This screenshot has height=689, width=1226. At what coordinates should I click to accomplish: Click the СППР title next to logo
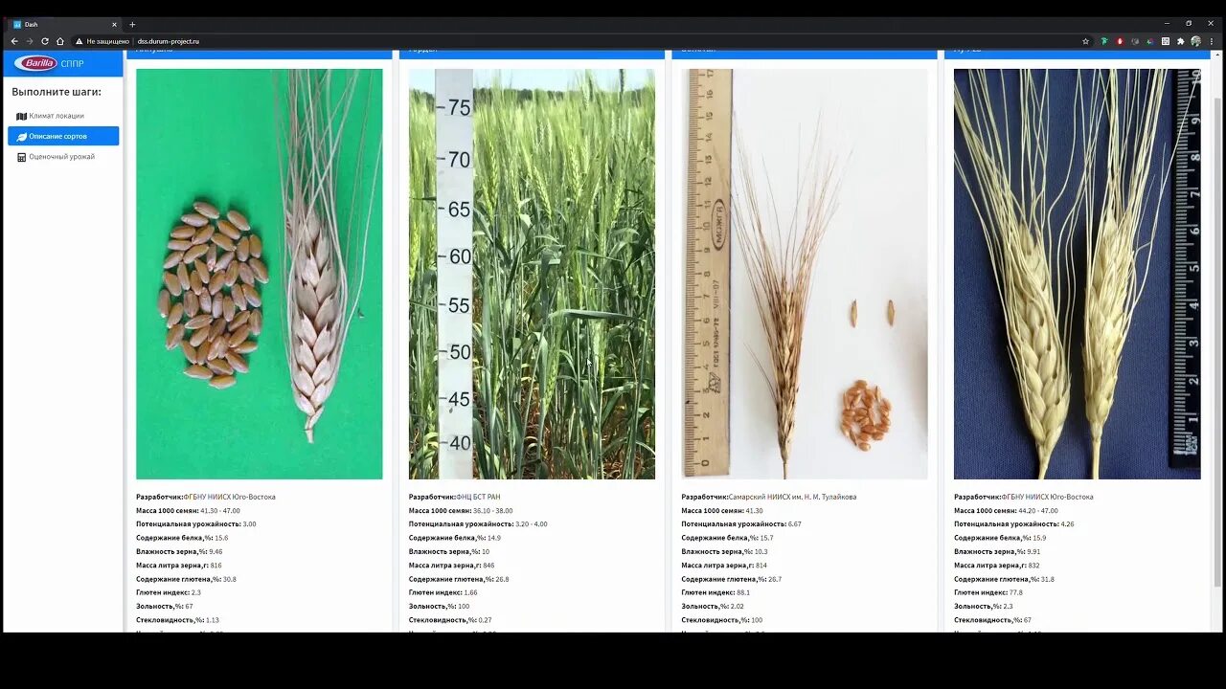coord(73,64)
